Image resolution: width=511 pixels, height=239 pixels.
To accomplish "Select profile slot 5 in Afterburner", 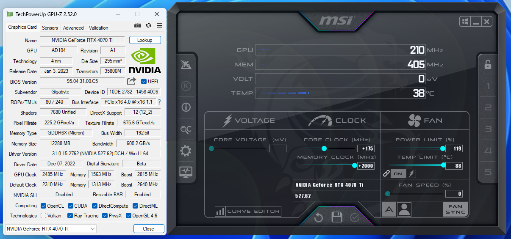I will pyautogui.click(x=488, y=172).
